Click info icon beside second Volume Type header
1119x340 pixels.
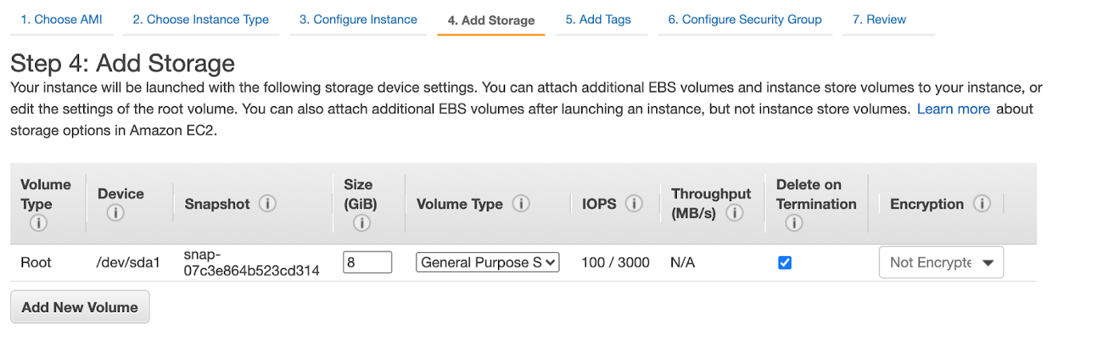tap(521, 204)
